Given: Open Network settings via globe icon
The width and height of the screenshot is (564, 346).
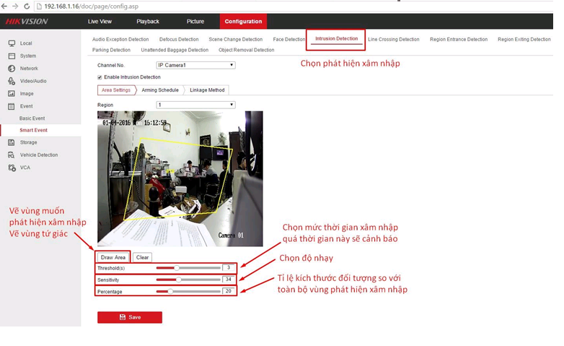Looking at the screenshot, I should (x=12, y=69).
